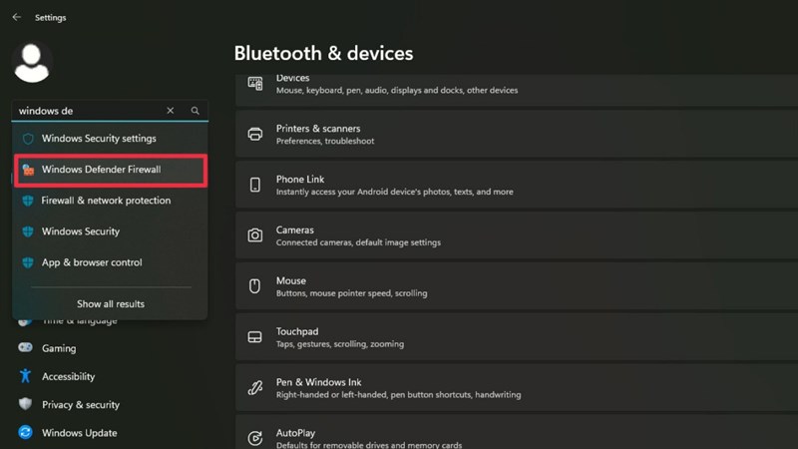Click the Accessibility person icon
This screenshot has width=798, height=449.
coord(25,376)
